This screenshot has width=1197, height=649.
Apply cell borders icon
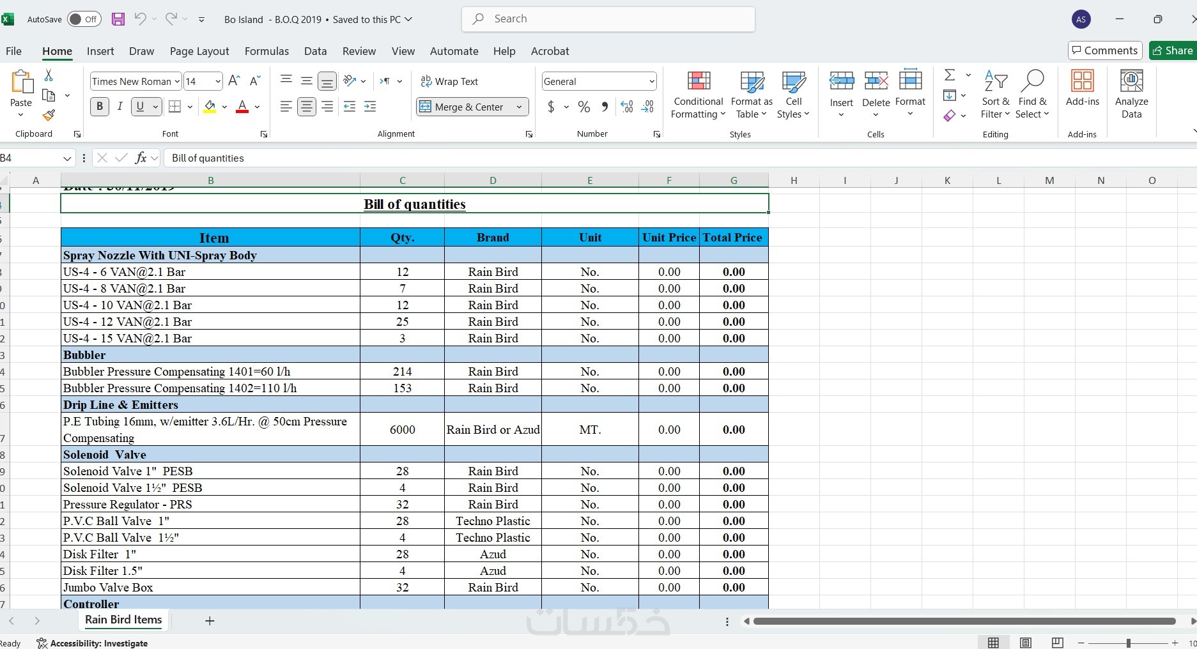point(174,107)
